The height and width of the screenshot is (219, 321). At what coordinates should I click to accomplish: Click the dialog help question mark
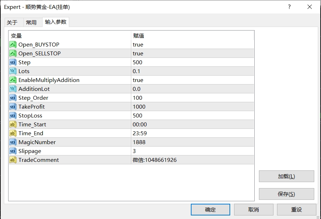289,7
